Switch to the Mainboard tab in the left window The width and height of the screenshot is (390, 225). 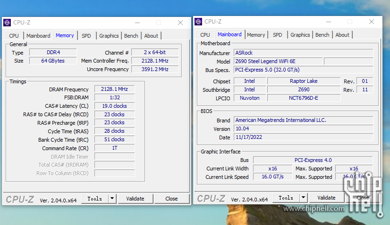(38, 36)
